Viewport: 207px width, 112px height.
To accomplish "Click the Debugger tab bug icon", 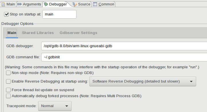I will click(46, 4).
